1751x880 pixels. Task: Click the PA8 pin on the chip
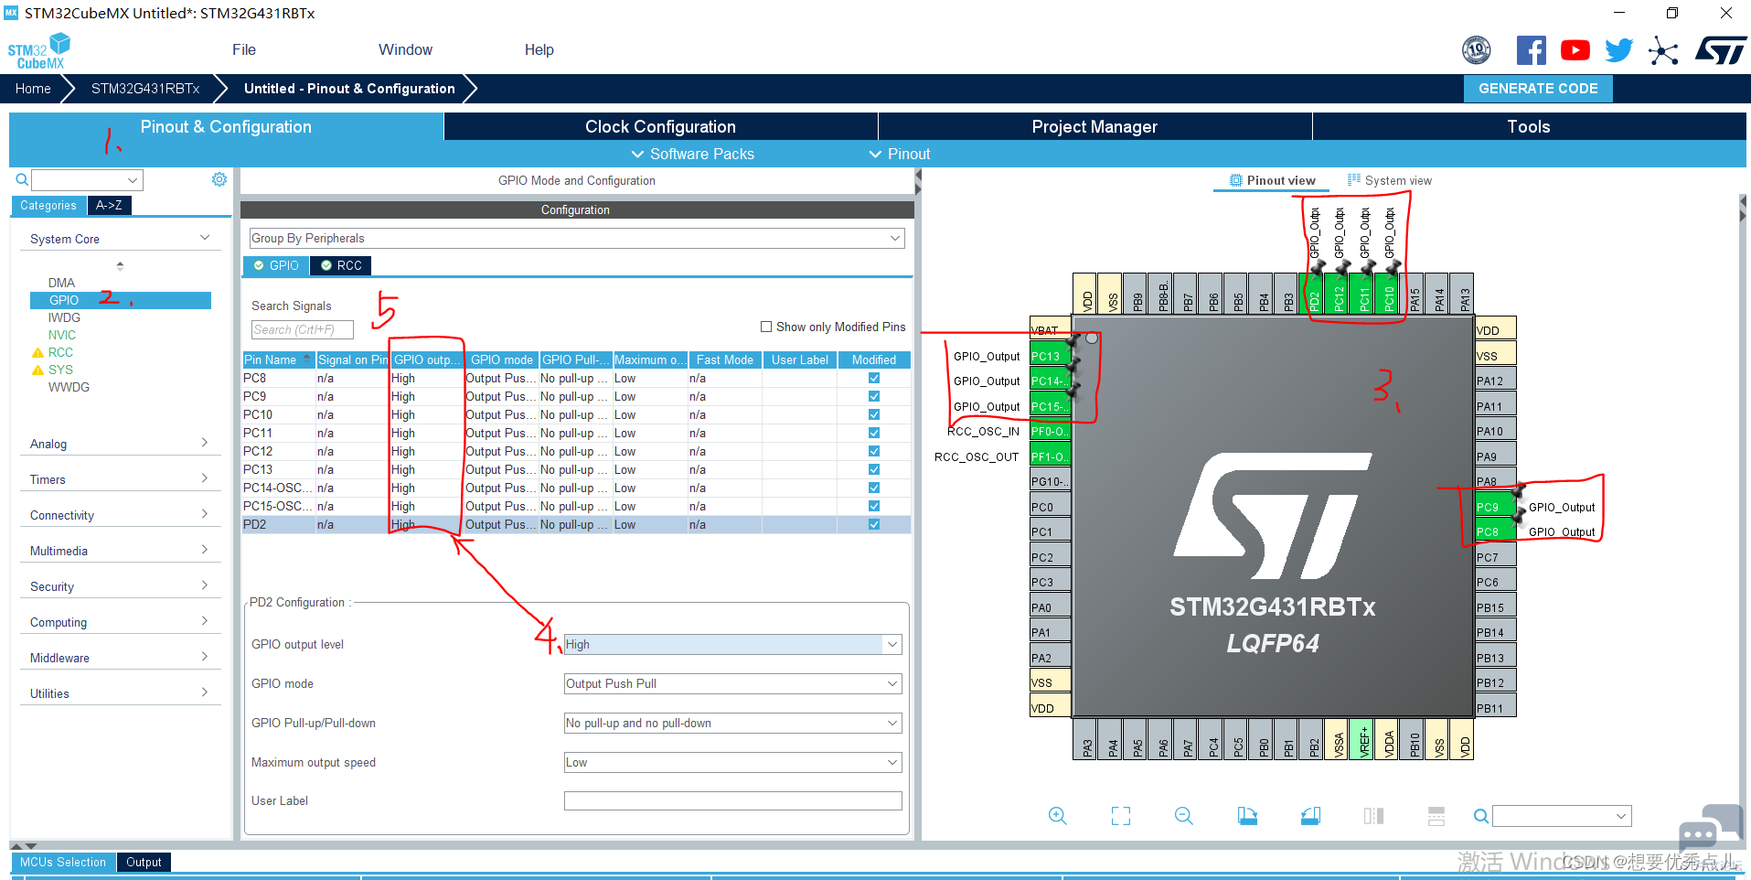coord(1496,481)
